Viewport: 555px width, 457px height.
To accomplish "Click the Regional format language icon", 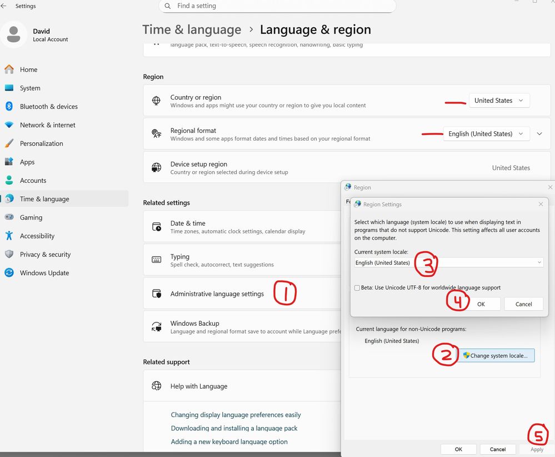I will click(x=157, y=133).
